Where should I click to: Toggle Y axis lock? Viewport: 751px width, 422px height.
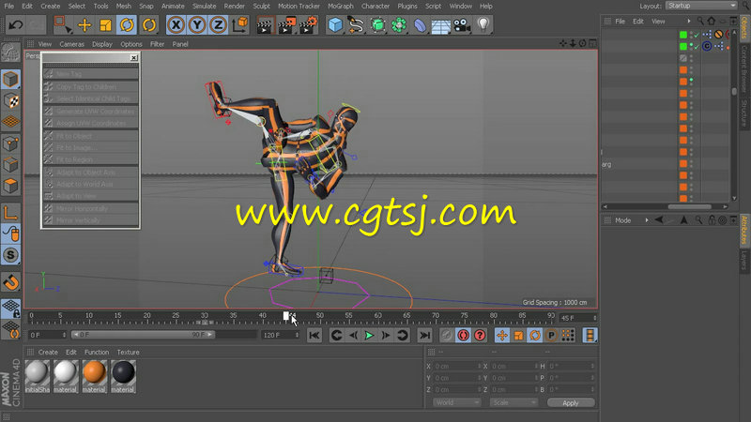pyautogui.click(x=197, y=25)
